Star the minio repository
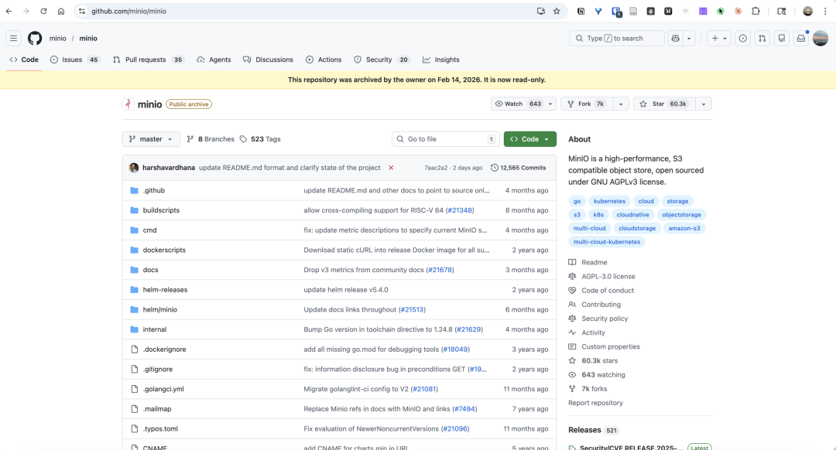The width and height of the screenshot is (836, 450). point(663,104)
